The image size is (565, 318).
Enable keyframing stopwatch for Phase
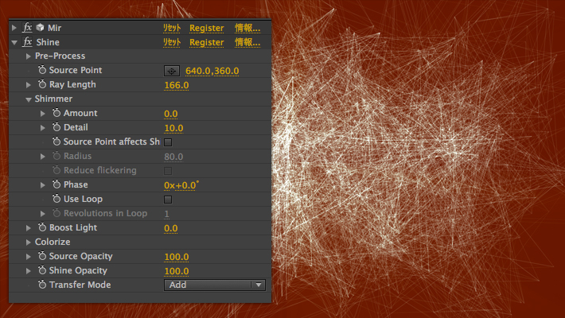56,185
